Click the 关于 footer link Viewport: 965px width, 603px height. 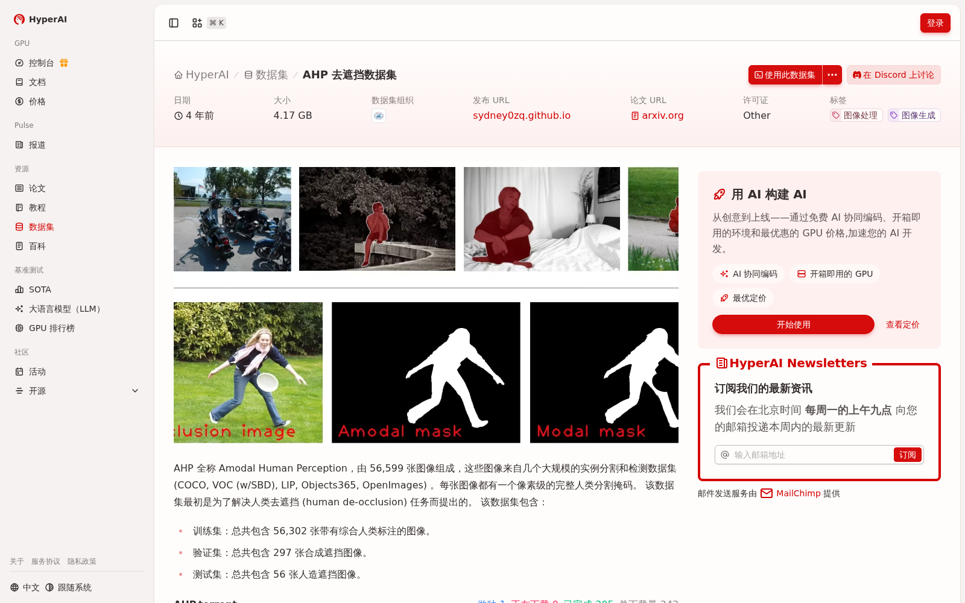(17, 561)
